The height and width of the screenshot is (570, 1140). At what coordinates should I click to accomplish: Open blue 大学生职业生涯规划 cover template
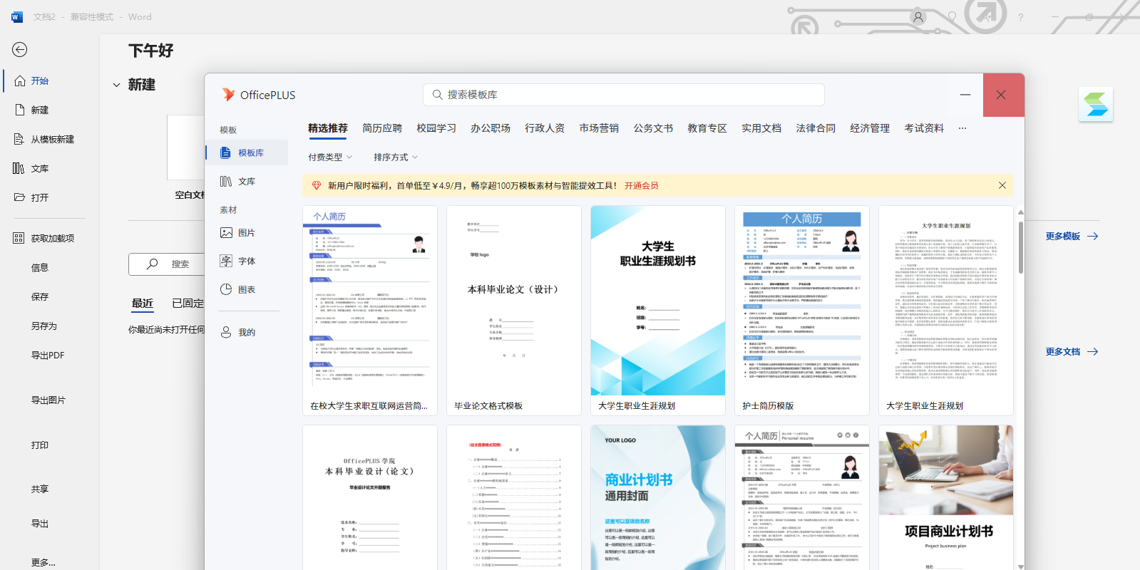click(658, 311)
